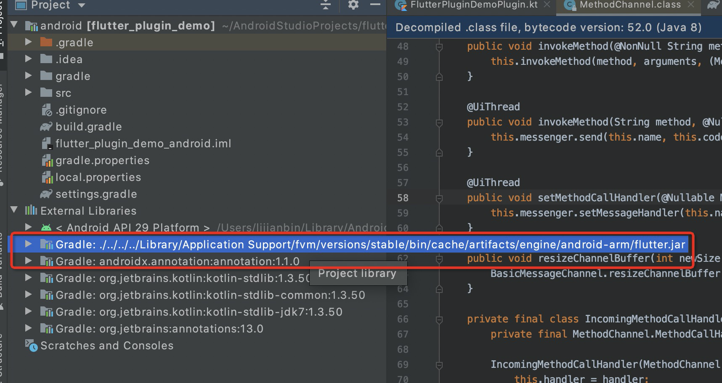Click the Scratches and Consoles icon

[31, 345]
